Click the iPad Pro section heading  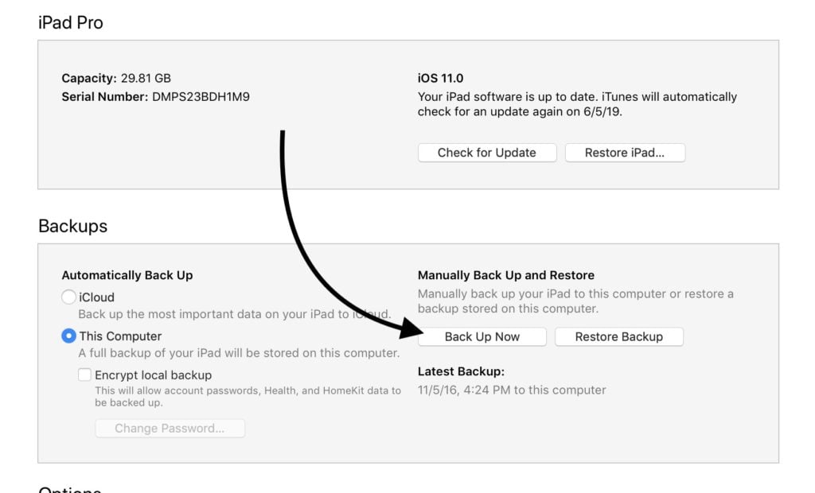click(x=71, y=22)
